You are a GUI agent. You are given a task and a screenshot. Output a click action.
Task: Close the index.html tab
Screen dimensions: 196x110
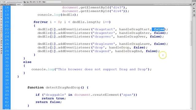pos(8,4)
